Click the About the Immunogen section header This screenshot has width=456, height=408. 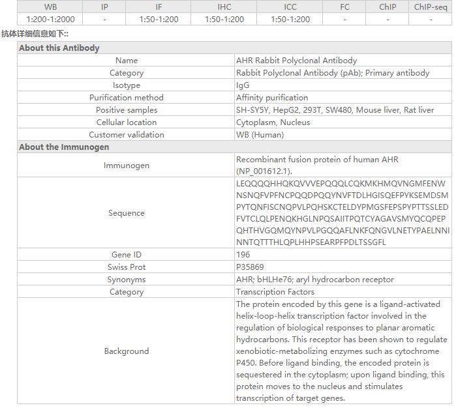[x=64, y=147]
